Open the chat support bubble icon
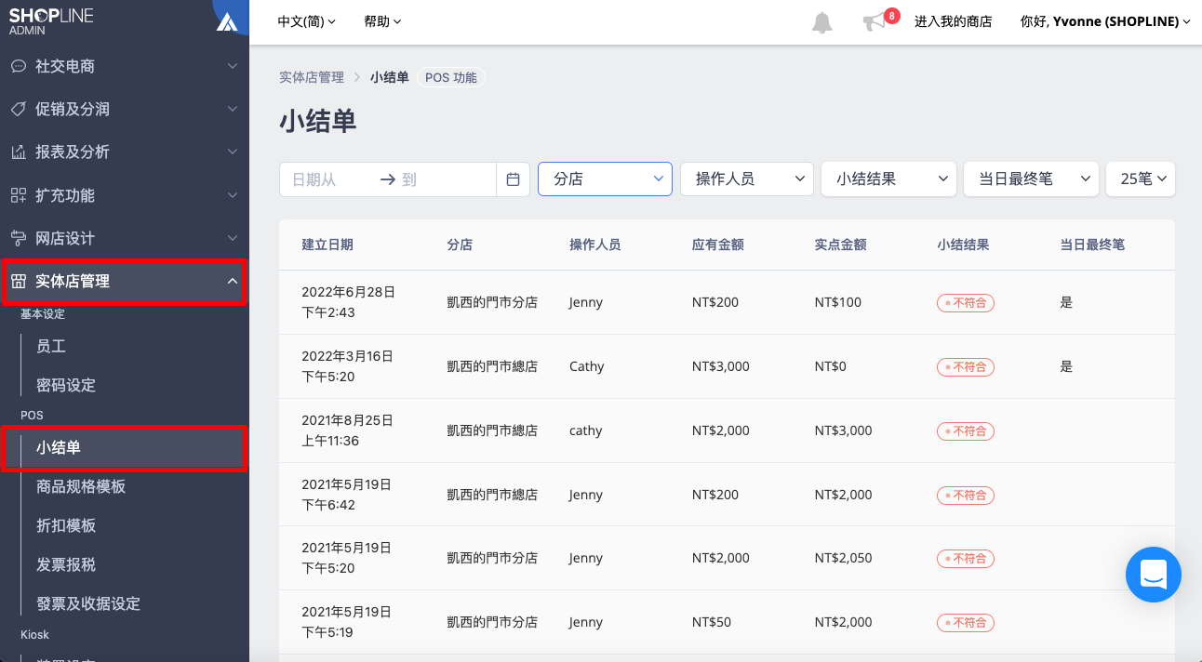This screenshot has width=1202, height=662. tap(1153, 574)
